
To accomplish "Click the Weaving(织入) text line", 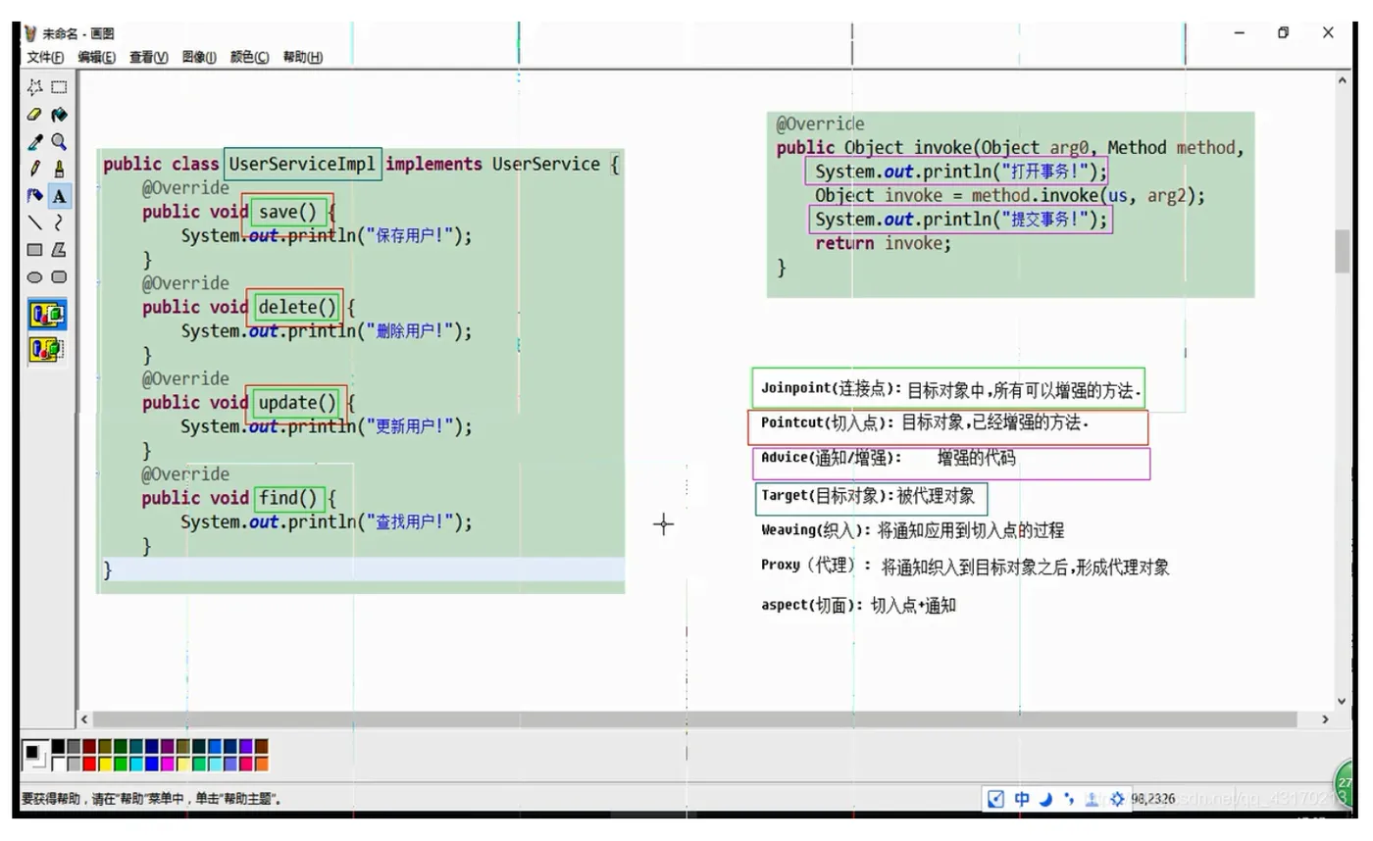I will point(912,530).
